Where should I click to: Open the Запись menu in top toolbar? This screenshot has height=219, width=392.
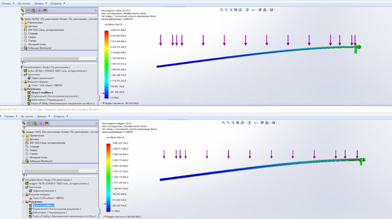[40, 3]
